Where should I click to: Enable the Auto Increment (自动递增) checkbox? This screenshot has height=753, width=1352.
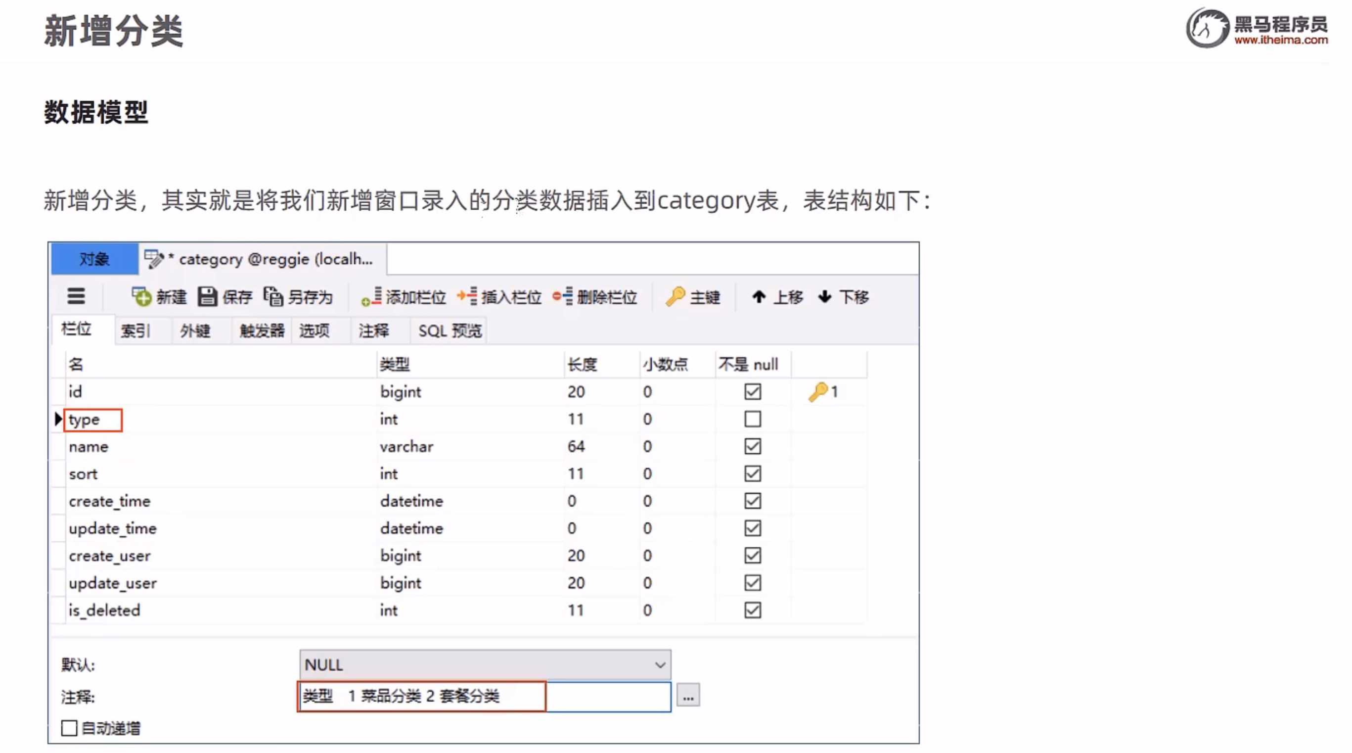pyautogui.click(x=69, y=728)
